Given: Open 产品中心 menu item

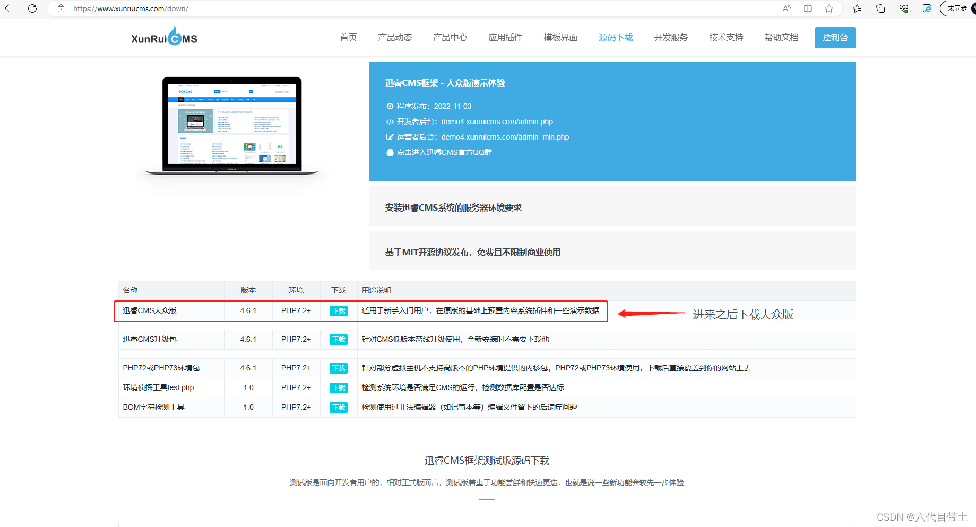Looking at the screenshot, I should [450, 37].
